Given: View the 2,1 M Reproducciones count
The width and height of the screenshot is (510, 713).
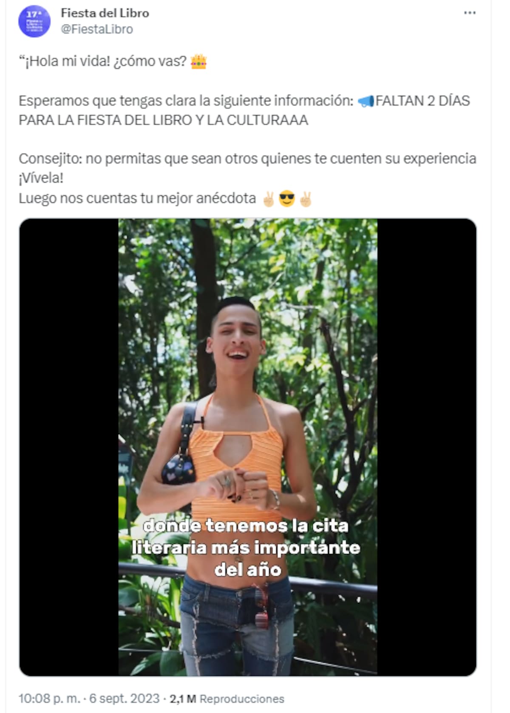Looking at the screenshot, I should click(227, 699).
